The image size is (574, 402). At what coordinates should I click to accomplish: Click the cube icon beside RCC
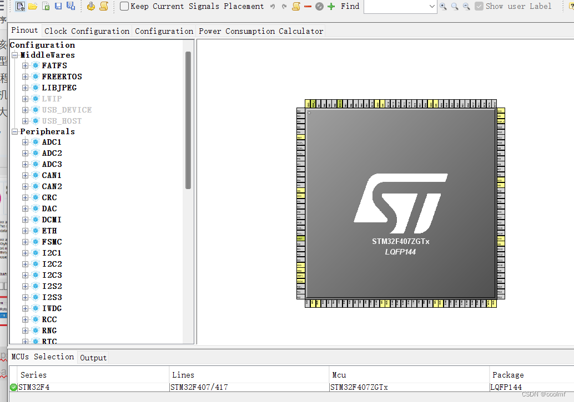click(36, 319)
